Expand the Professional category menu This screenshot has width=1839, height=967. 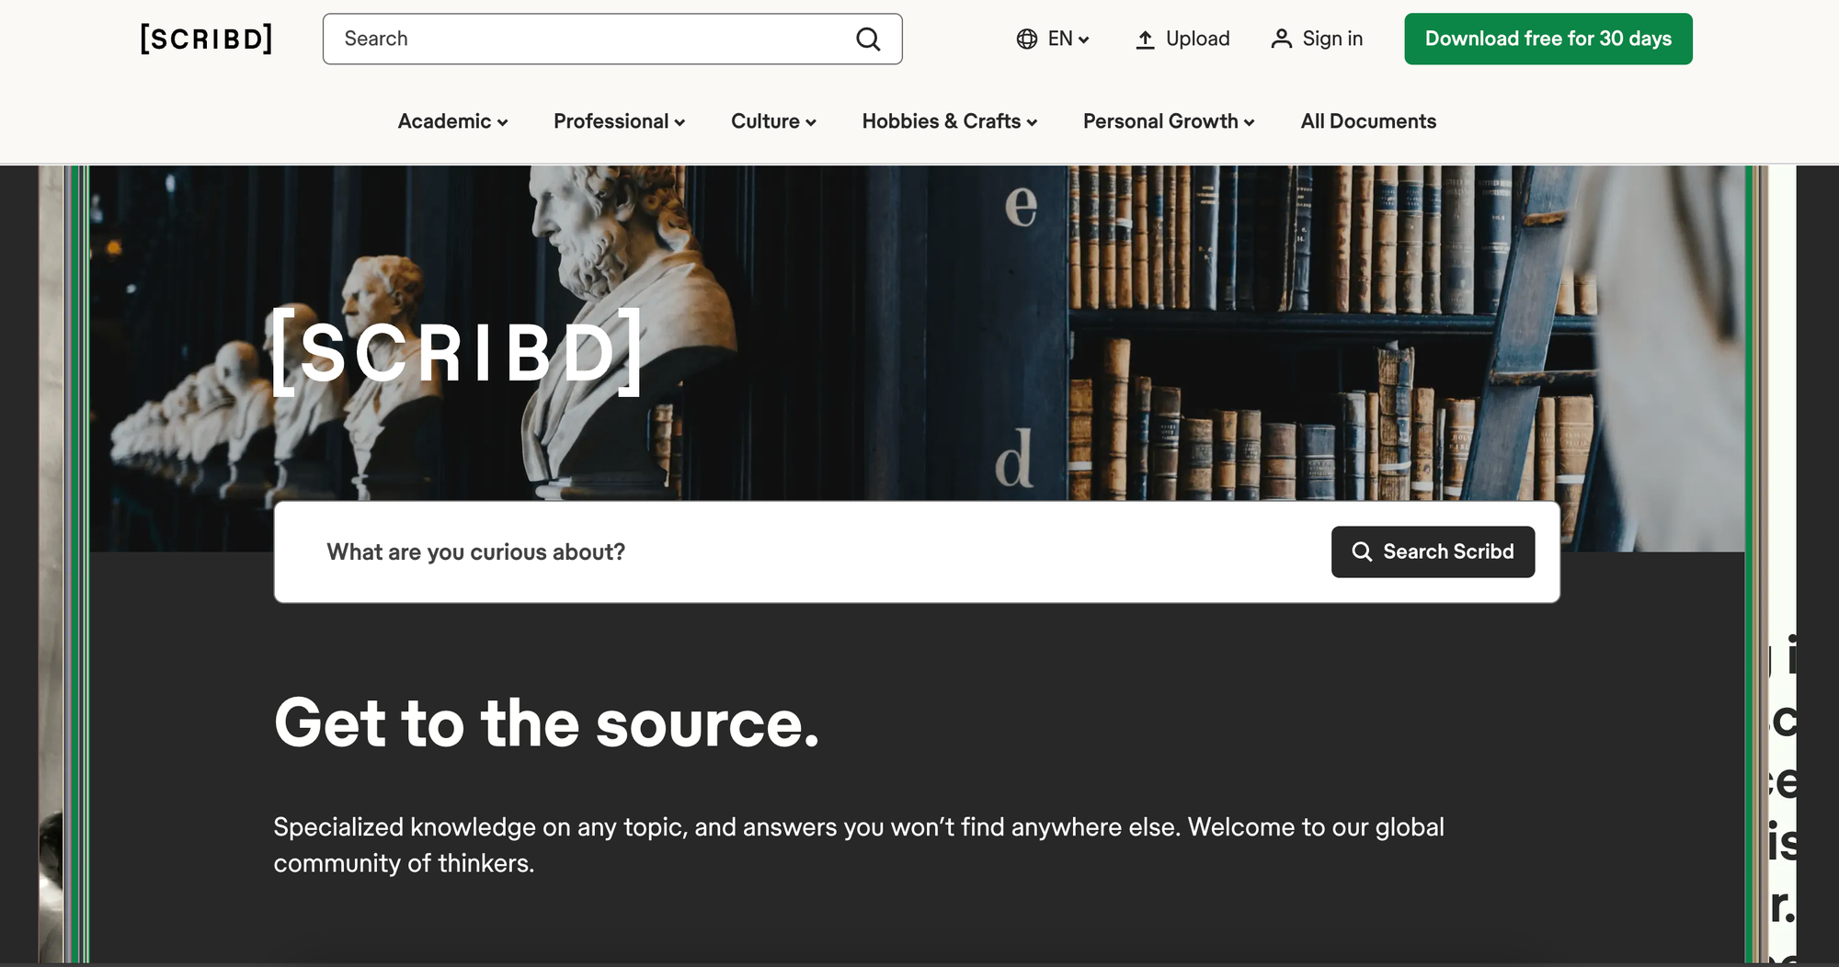pyautogui.click(x=619, y=121)
